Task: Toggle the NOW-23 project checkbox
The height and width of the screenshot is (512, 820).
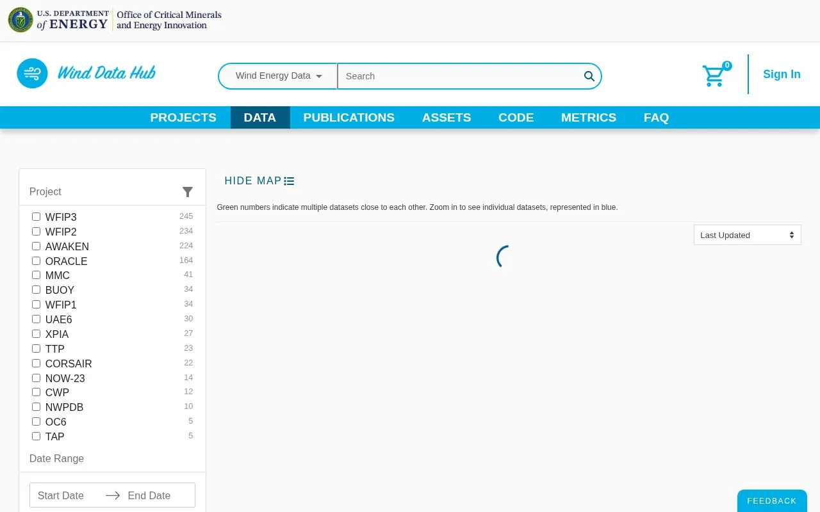Action: 36,378
